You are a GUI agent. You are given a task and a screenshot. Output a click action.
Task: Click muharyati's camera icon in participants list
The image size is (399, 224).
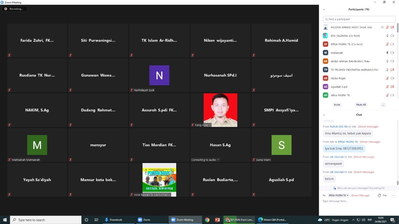click(392, 53)
